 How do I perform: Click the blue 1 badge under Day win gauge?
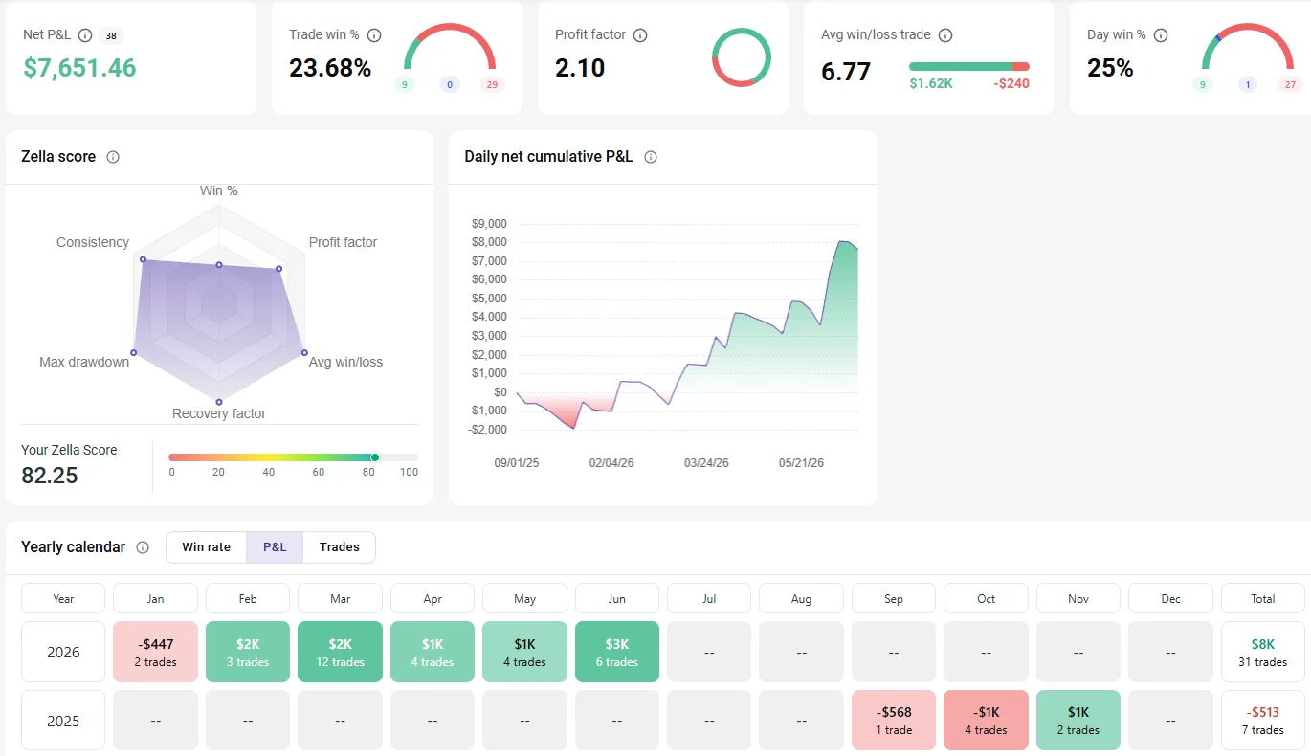click(1247, 84)
